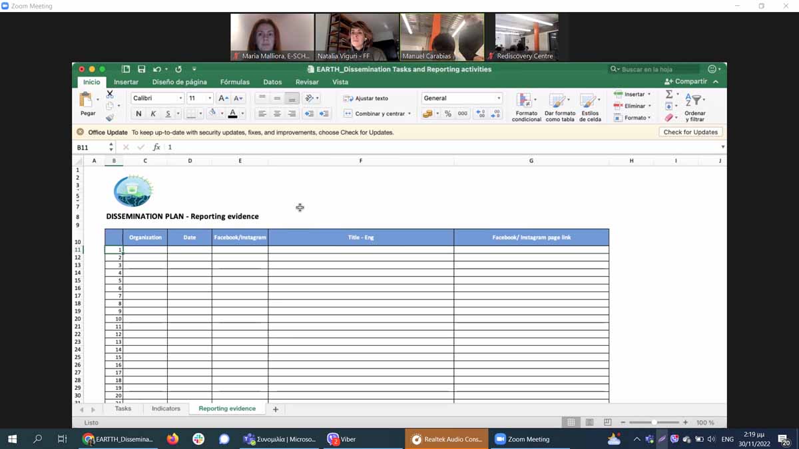Open the font color dropdown arrow
Image resolution: width=799 pixels, height=449 pixels.
(x=242, y=114)
